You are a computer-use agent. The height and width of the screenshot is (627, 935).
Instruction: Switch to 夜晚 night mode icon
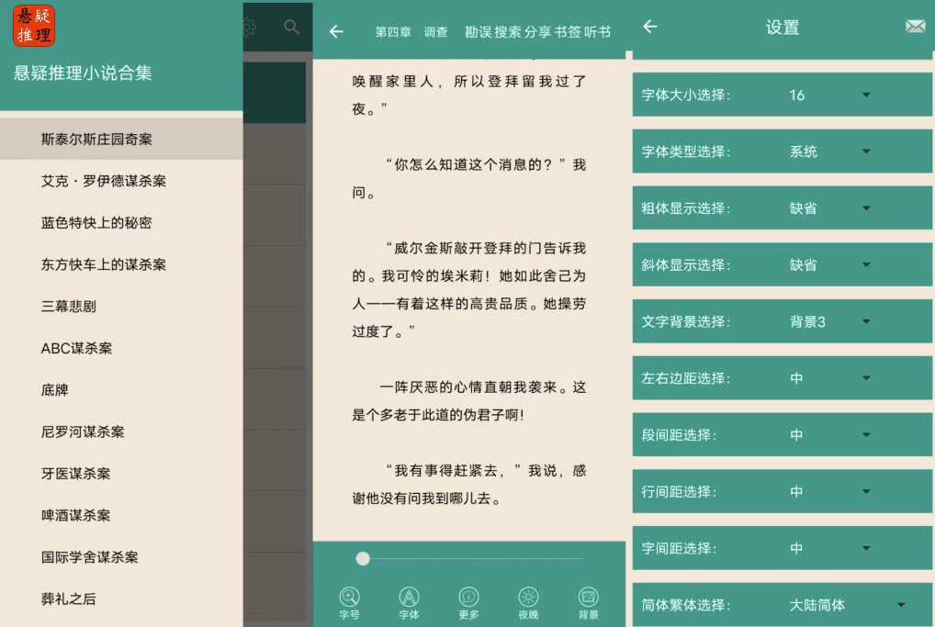pos(528,602)
